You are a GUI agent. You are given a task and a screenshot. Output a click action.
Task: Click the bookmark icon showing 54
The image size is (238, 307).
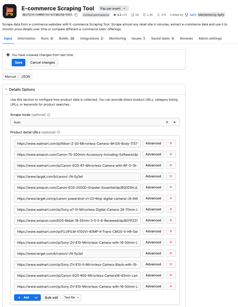coord(134,15)
